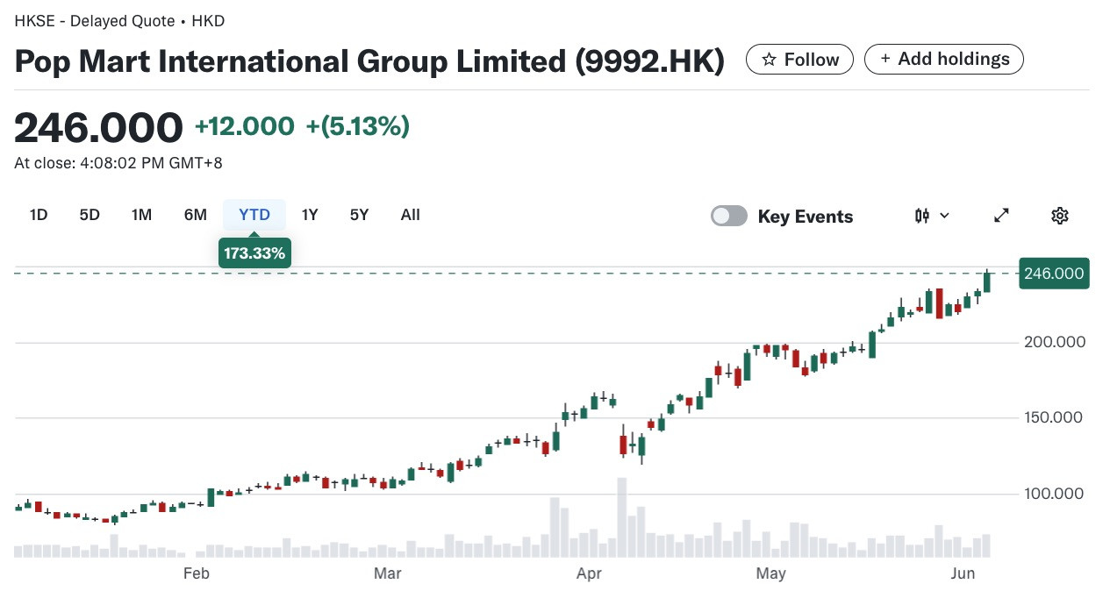The width and height of the screenshot is (1103, 598).
Task: Follow Pop Mart stock
Action: click(799, 60)
